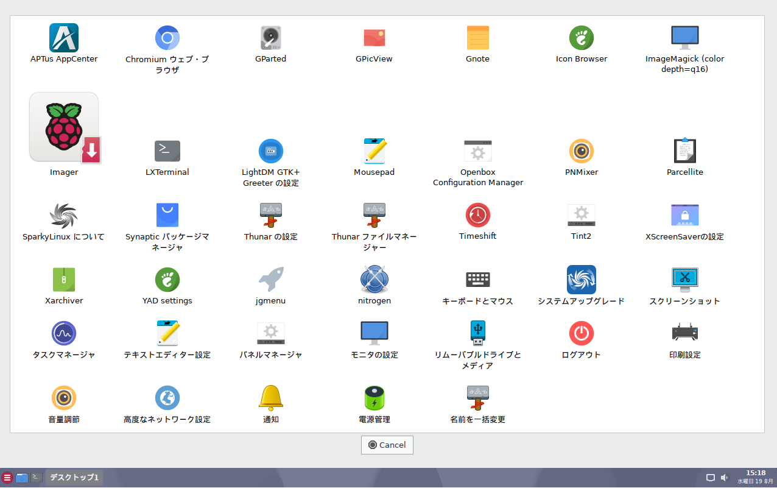Open file manager from taskbar

click(x=22, y=478)
